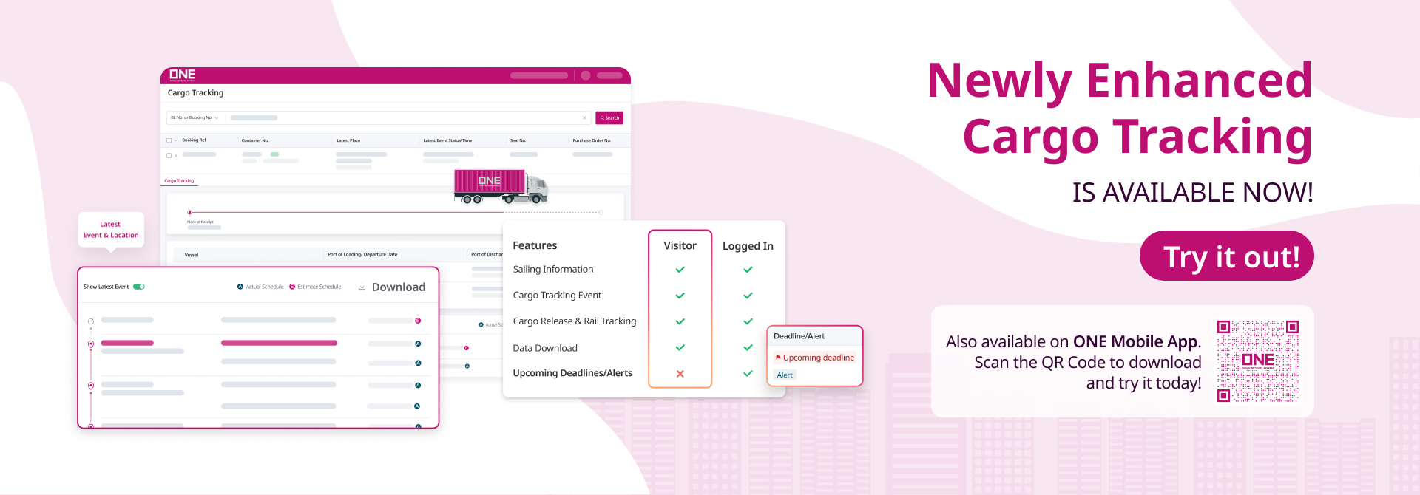Click the magenta Search button
The image size is (1420, 495).
pos(609,118)
